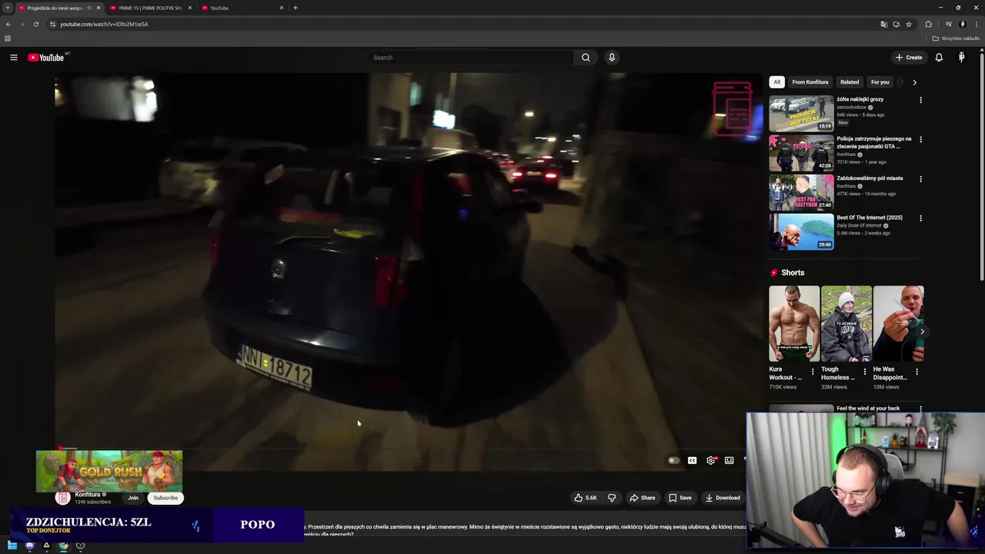Viewport: 985px width, 554px height.
Task: Open options for the Kura Workout short
Action: (x=813, y=372)
